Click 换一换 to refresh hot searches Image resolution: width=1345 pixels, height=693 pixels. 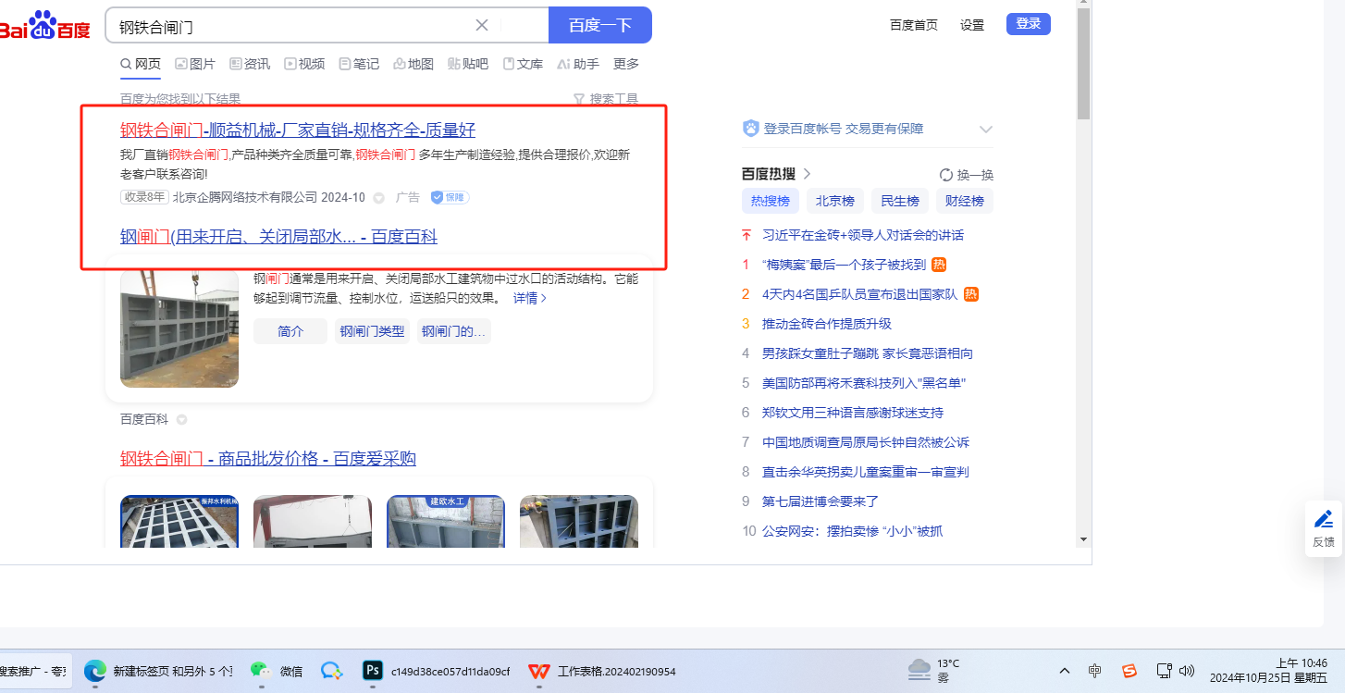point(967,175)
